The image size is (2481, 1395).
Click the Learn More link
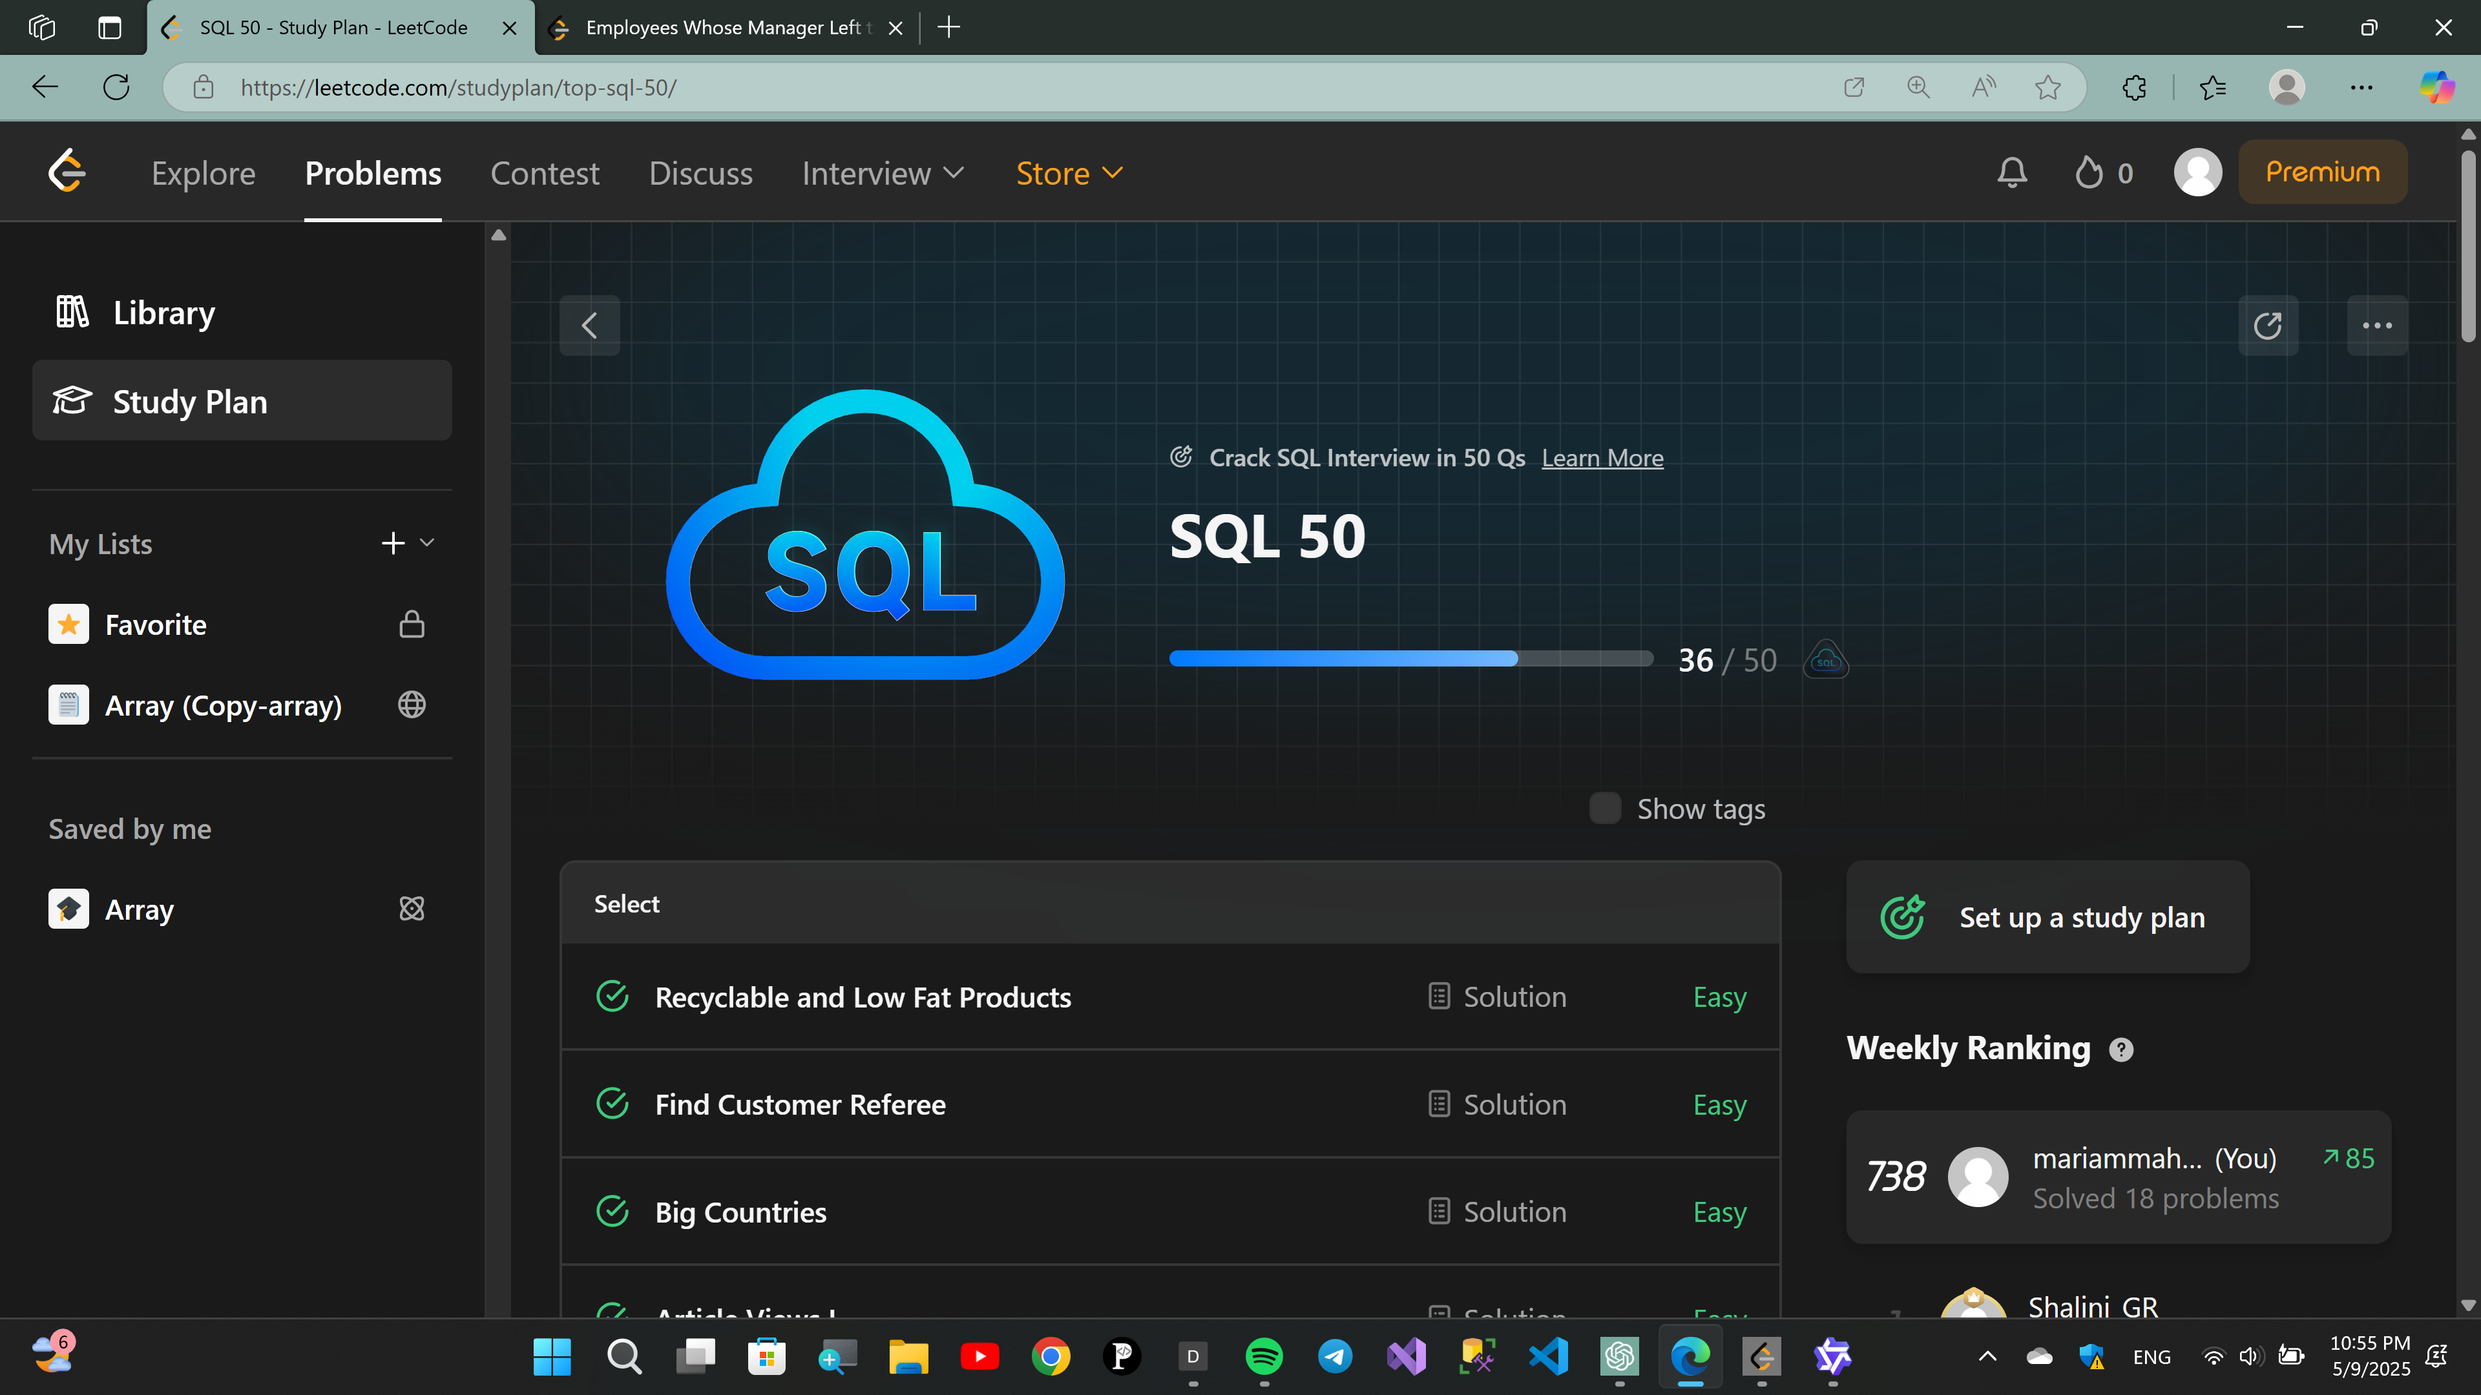pyautogui.click(x=1602, y=459)
